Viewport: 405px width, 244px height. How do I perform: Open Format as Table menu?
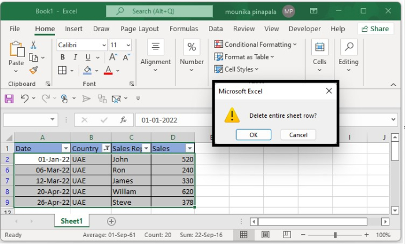point(244,57)
